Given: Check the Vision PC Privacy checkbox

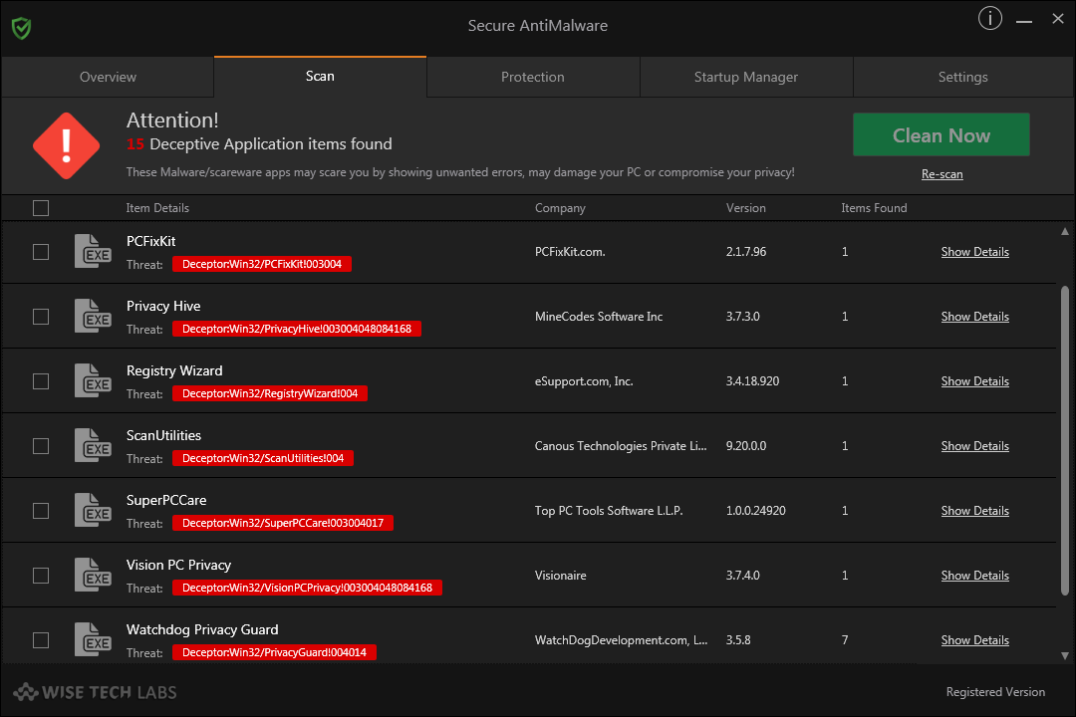Looking at the screenshot, I should coord(41,575).
